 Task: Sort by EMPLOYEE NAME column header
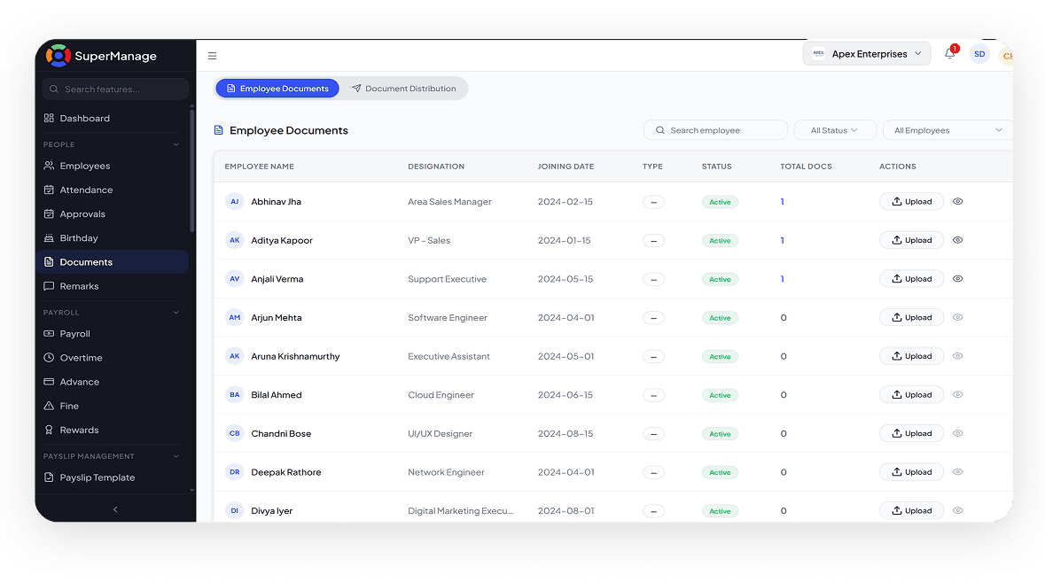pyautogui.click(x=259, y=167)
